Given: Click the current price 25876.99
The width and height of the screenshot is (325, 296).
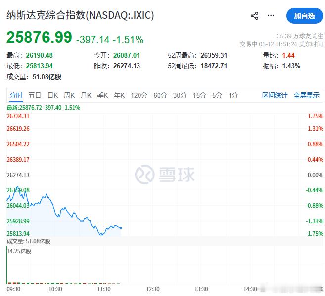Looking at the screenshot, I should tap(39, 37).
